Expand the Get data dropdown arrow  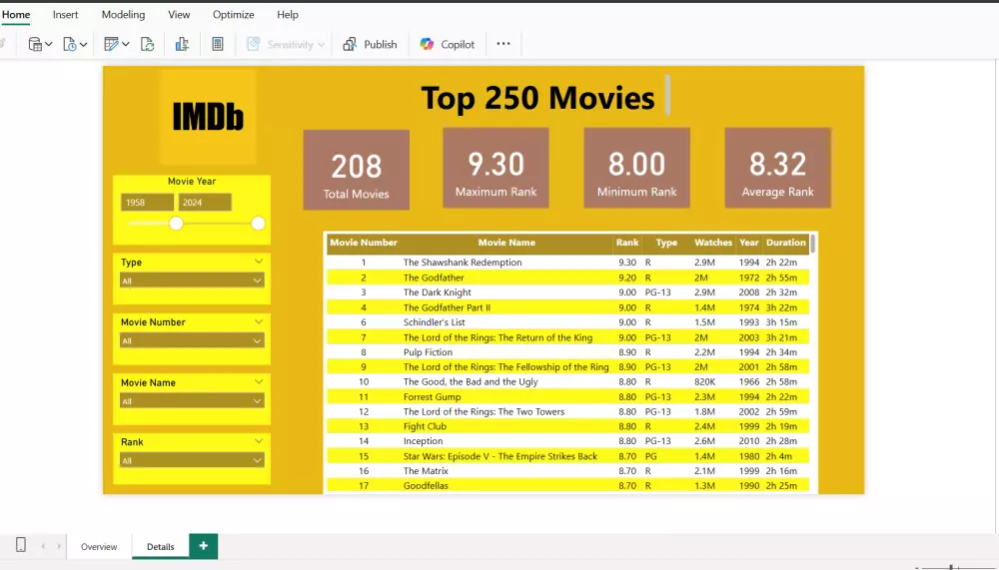(48, 45)
